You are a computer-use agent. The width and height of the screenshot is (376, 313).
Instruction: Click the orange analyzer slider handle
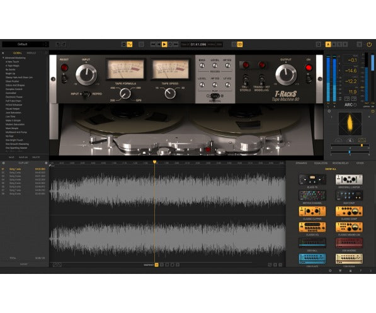tap(362, 145)
